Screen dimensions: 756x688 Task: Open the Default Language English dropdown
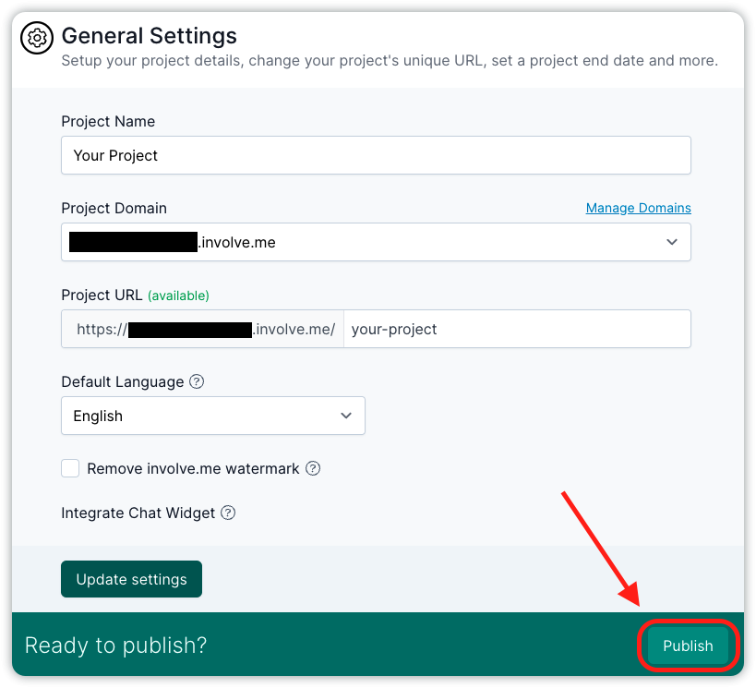(x=213, y=416)
